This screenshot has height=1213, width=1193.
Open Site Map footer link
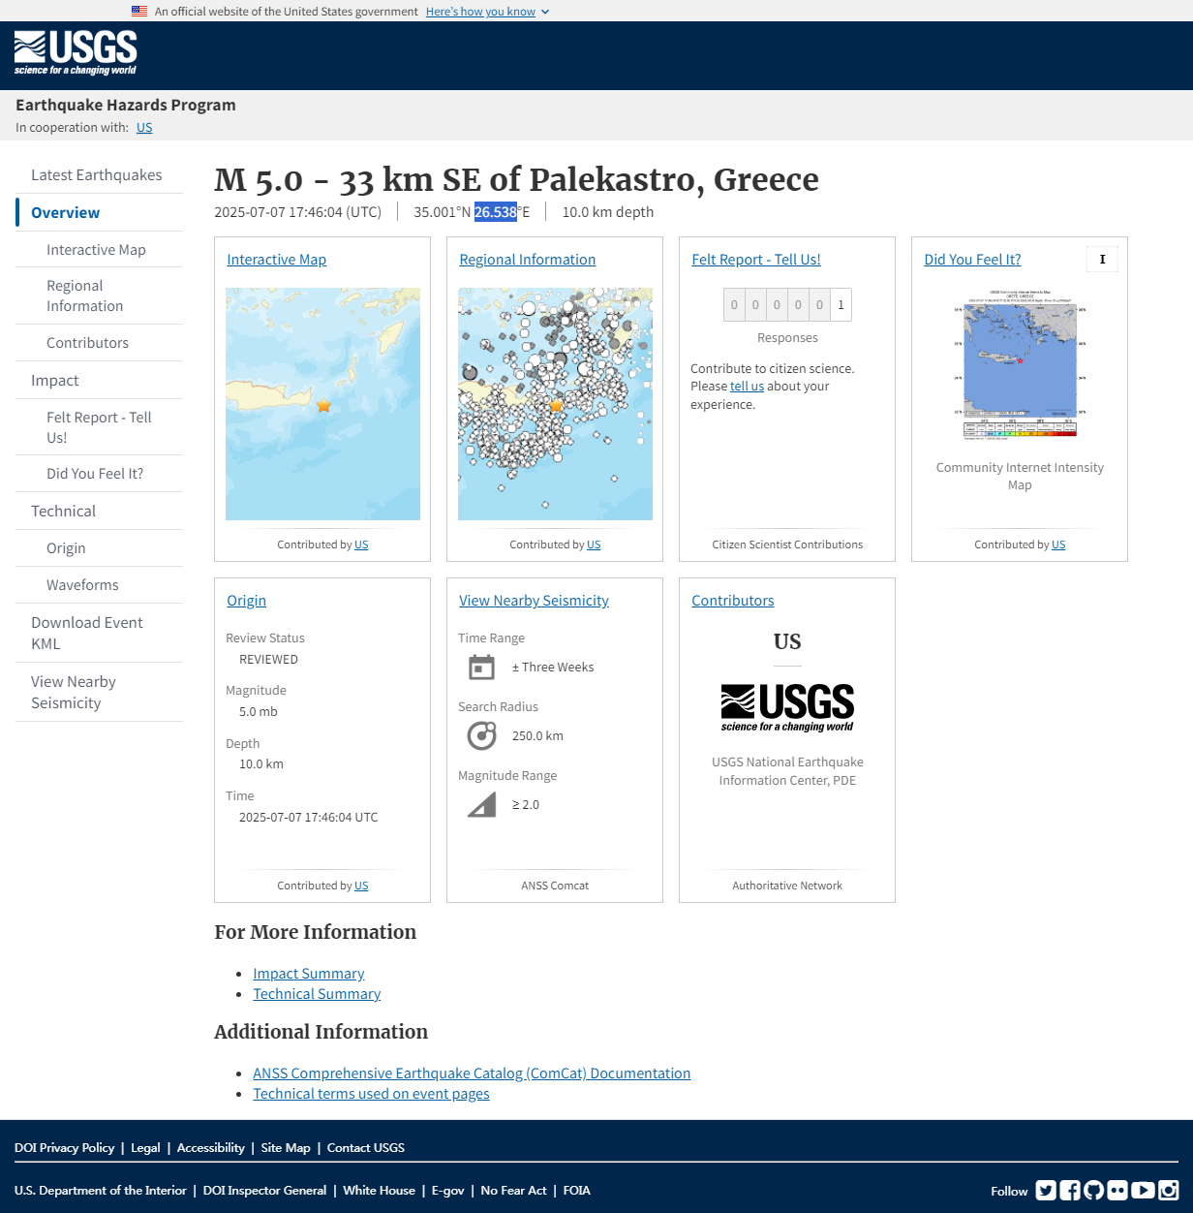(x=286, y=1148)
